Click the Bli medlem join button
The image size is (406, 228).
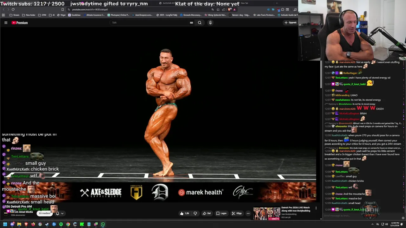[x=44, y=213]
